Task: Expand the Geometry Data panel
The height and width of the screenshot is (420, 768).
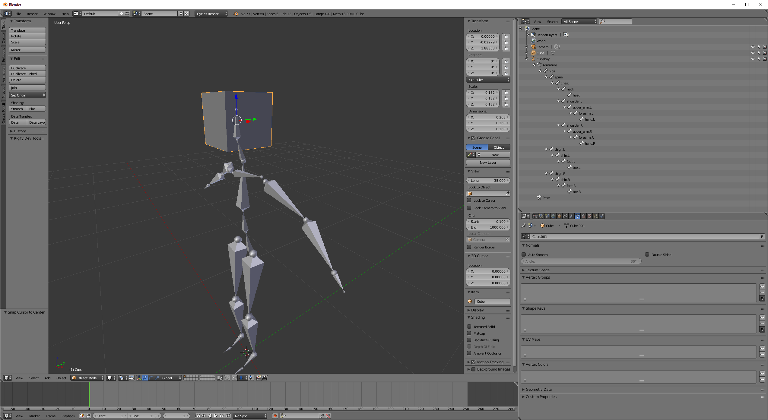Action: pyautogui.click(x=538, y=389)
